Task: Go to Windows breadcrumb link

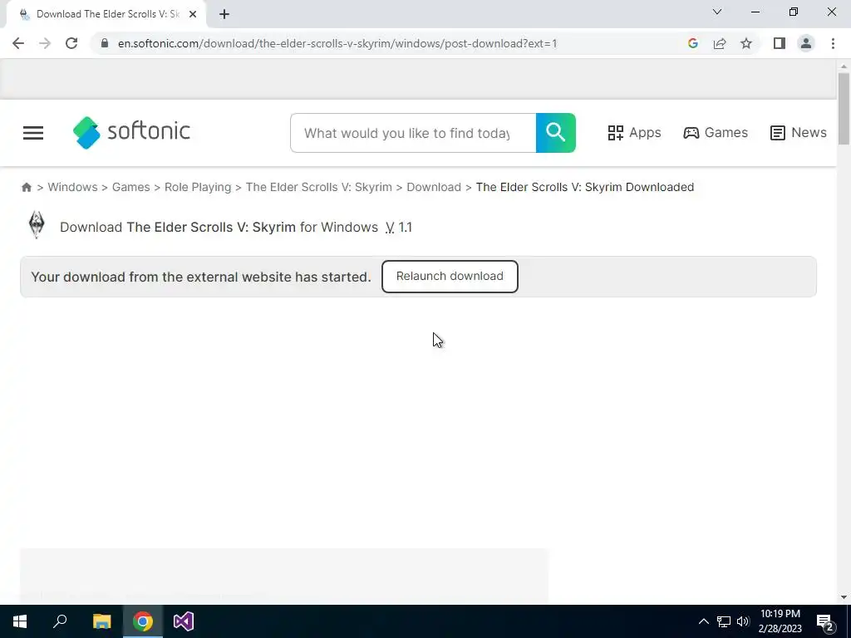Action: pyautogui.click(x=73, y=187)
